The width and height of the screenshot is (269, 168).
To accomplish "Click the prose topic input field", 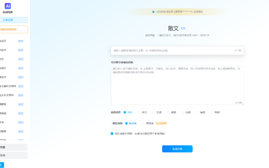I will click(177, 50).
